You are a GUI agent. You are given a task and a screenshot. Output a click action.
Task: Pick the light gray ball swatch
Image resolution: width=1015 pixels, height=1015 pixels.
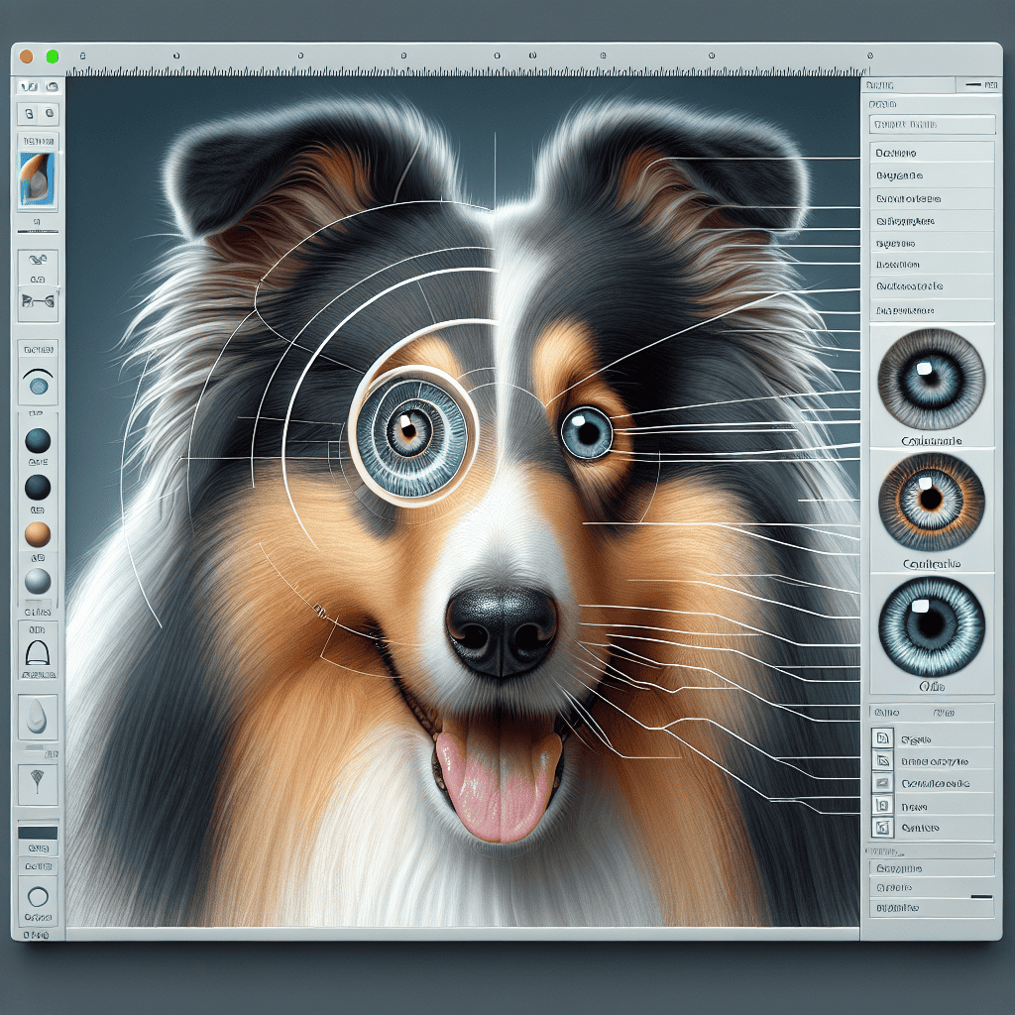[38, 581]
